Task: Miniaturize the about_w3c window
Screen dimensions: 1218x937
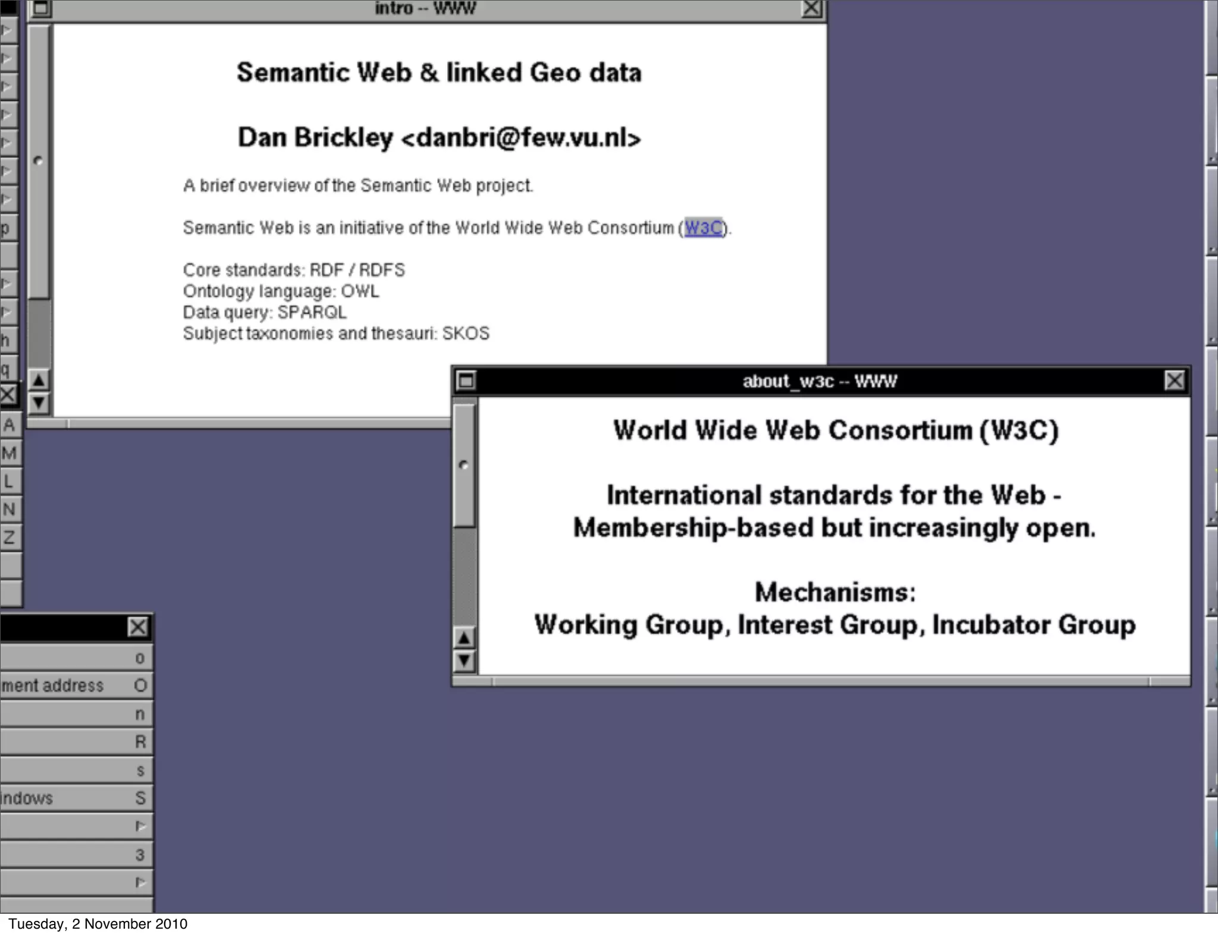Action: pos(466,381)
